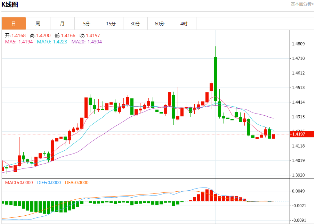Click the 1.4315 price axis label
Image resolution: width=316 pixels, height=224 pixels.
click(x=298, y=117)
